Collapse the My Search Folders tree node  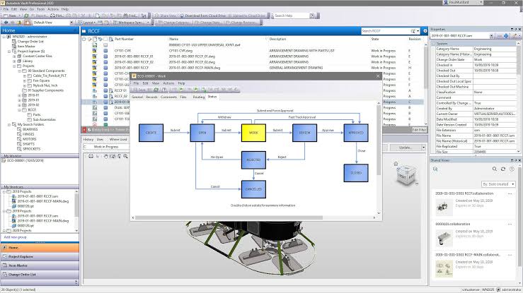9,125
